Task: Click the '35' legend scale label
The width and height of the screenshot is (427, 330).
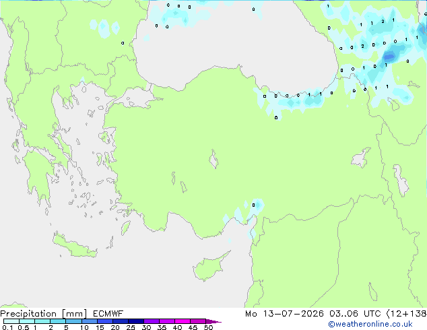Action: (162, 327)
